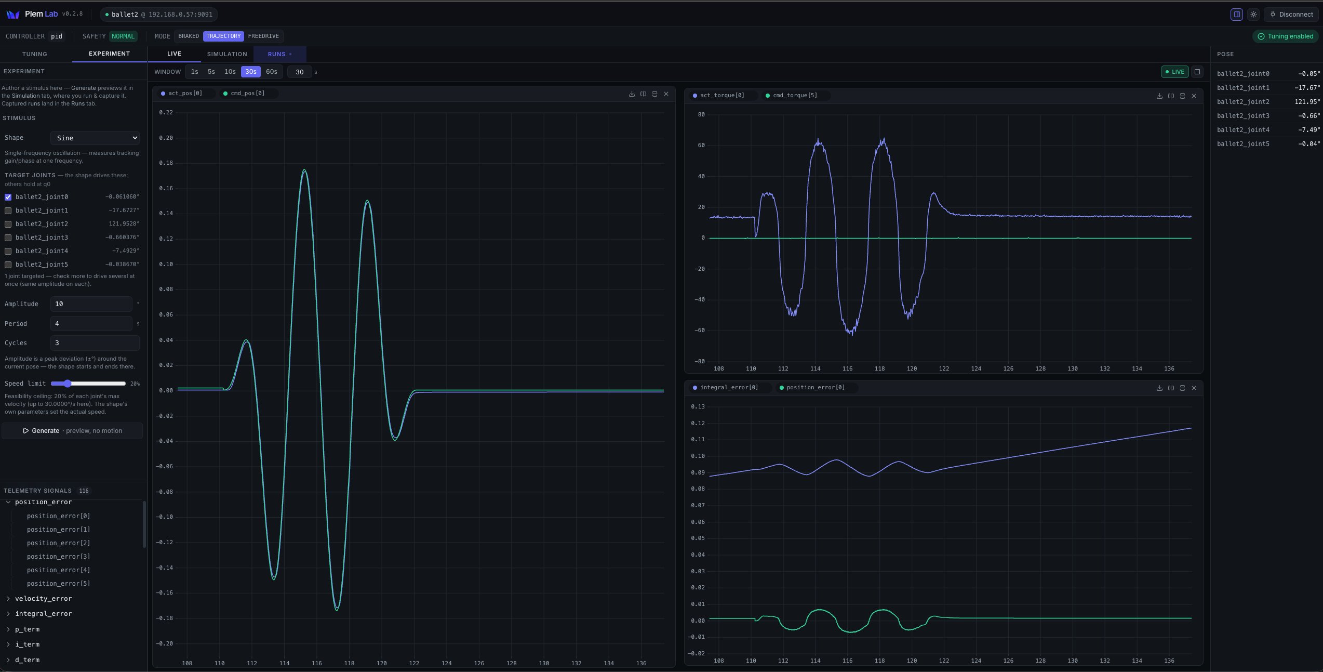
Task: Click stacked-rows icon on integral_error plot
Action: pos(1182,388)
